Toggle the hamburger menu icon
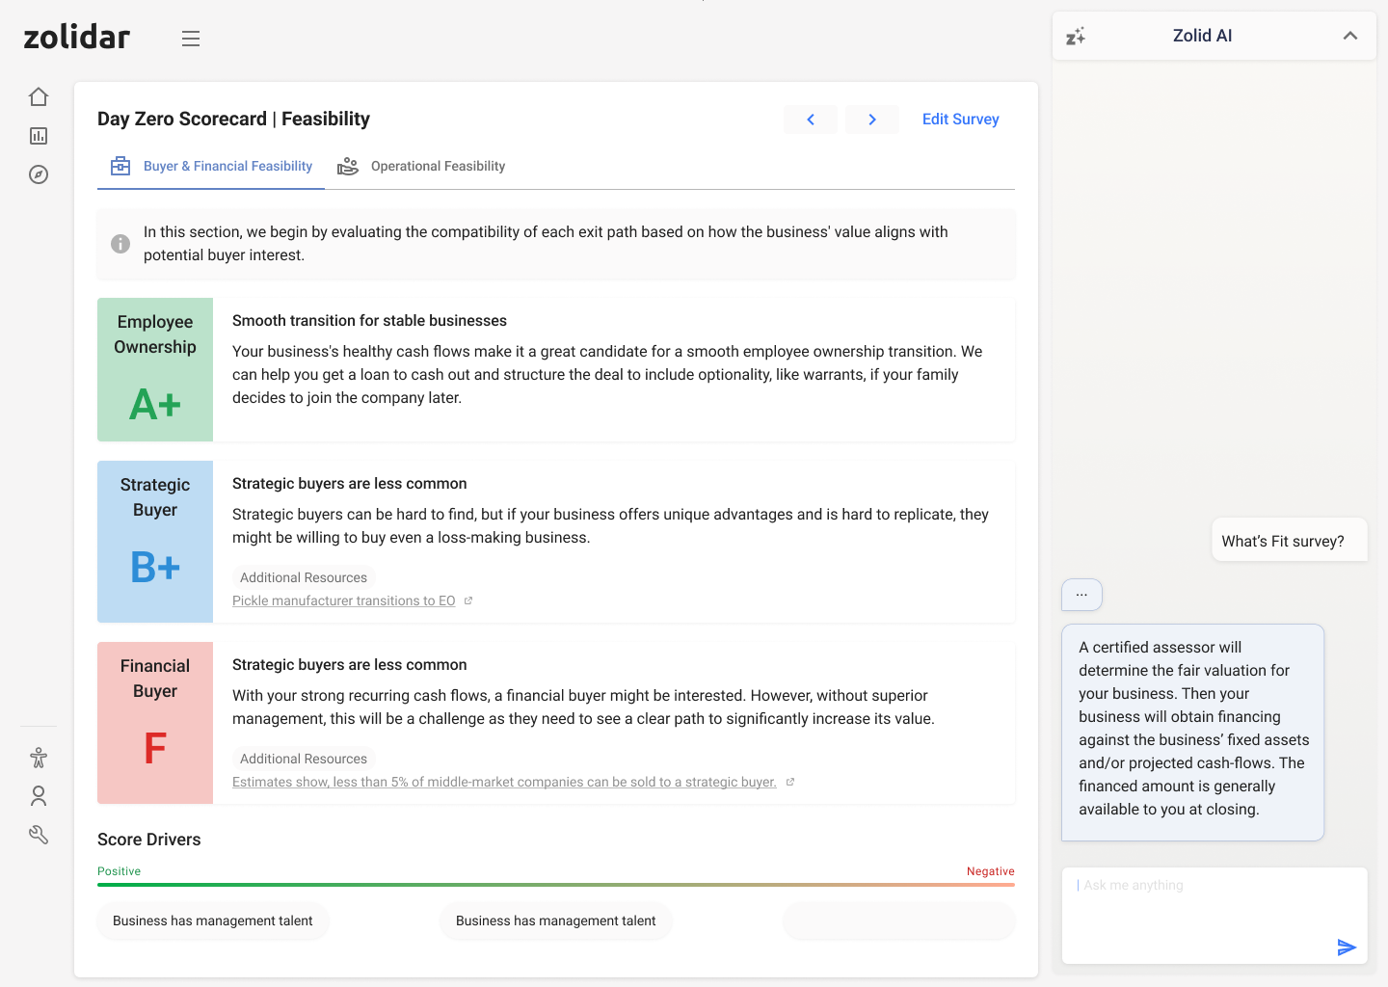 (191, 39)
